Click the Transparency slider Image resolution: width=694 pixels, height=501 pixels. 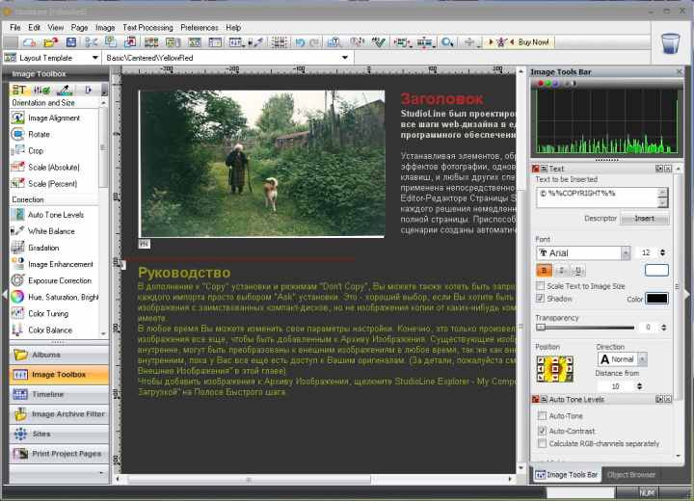[585, 328]
